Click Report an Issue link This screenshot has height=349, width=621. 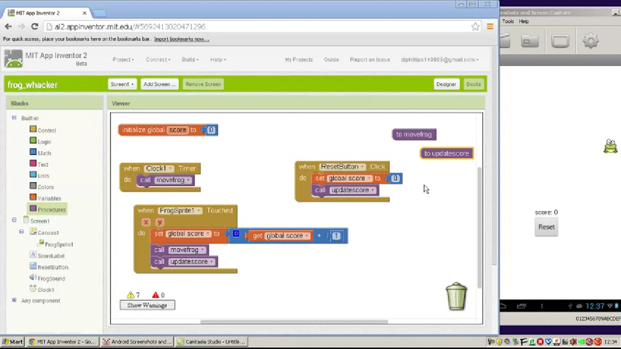369,60
